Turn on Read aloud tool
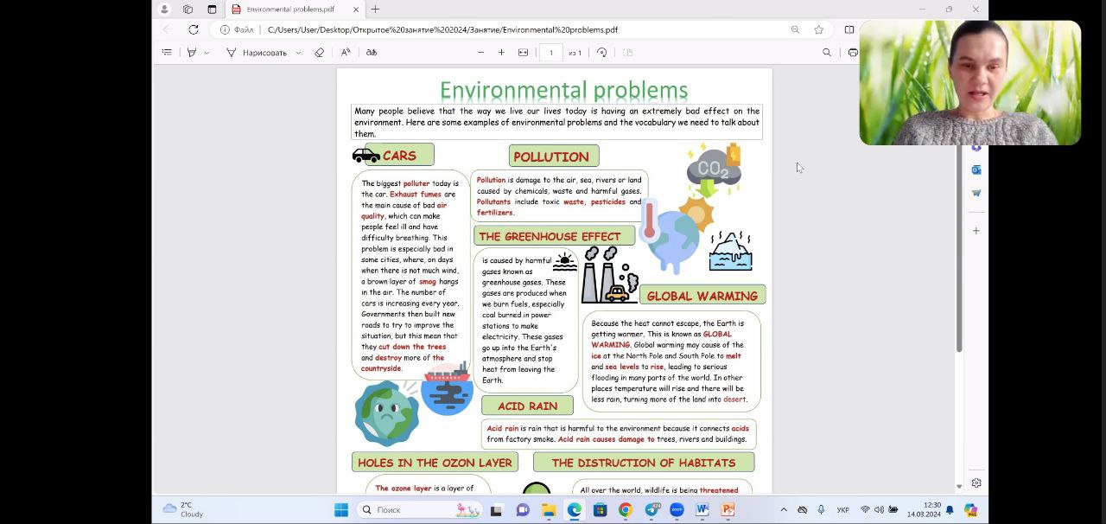This screenshot has width=1106, height=524. 346,53
